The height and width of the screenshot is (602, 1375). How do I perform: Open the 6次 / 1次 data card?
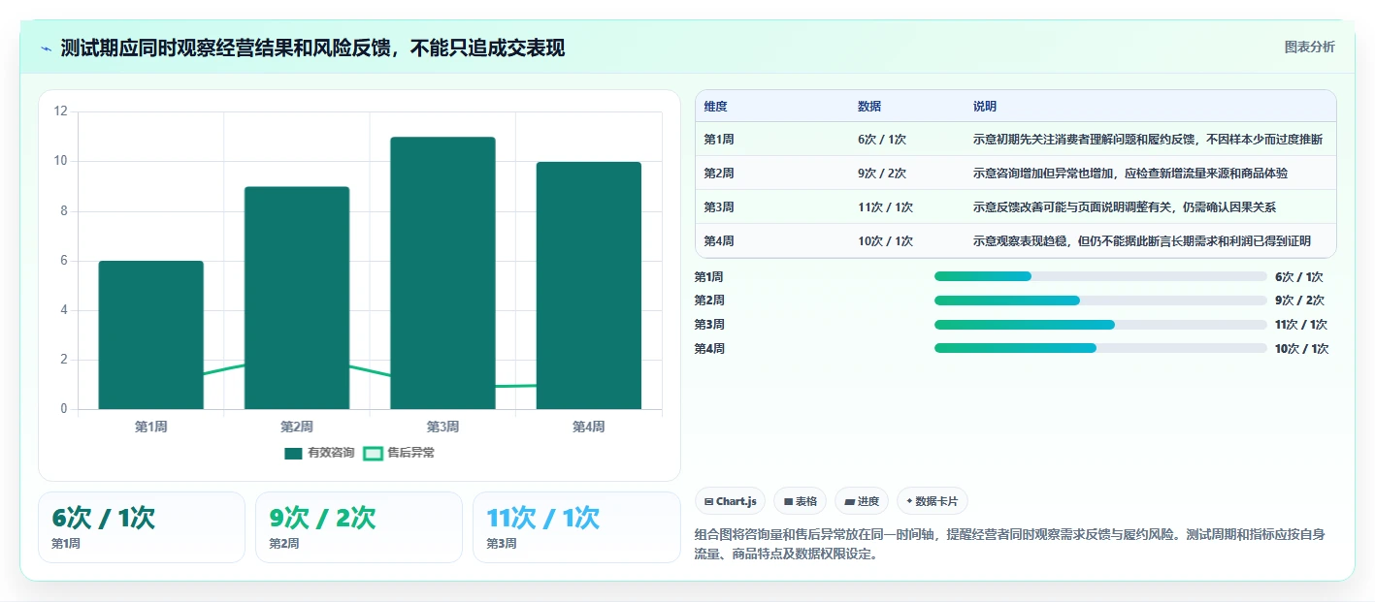point(142,527)
